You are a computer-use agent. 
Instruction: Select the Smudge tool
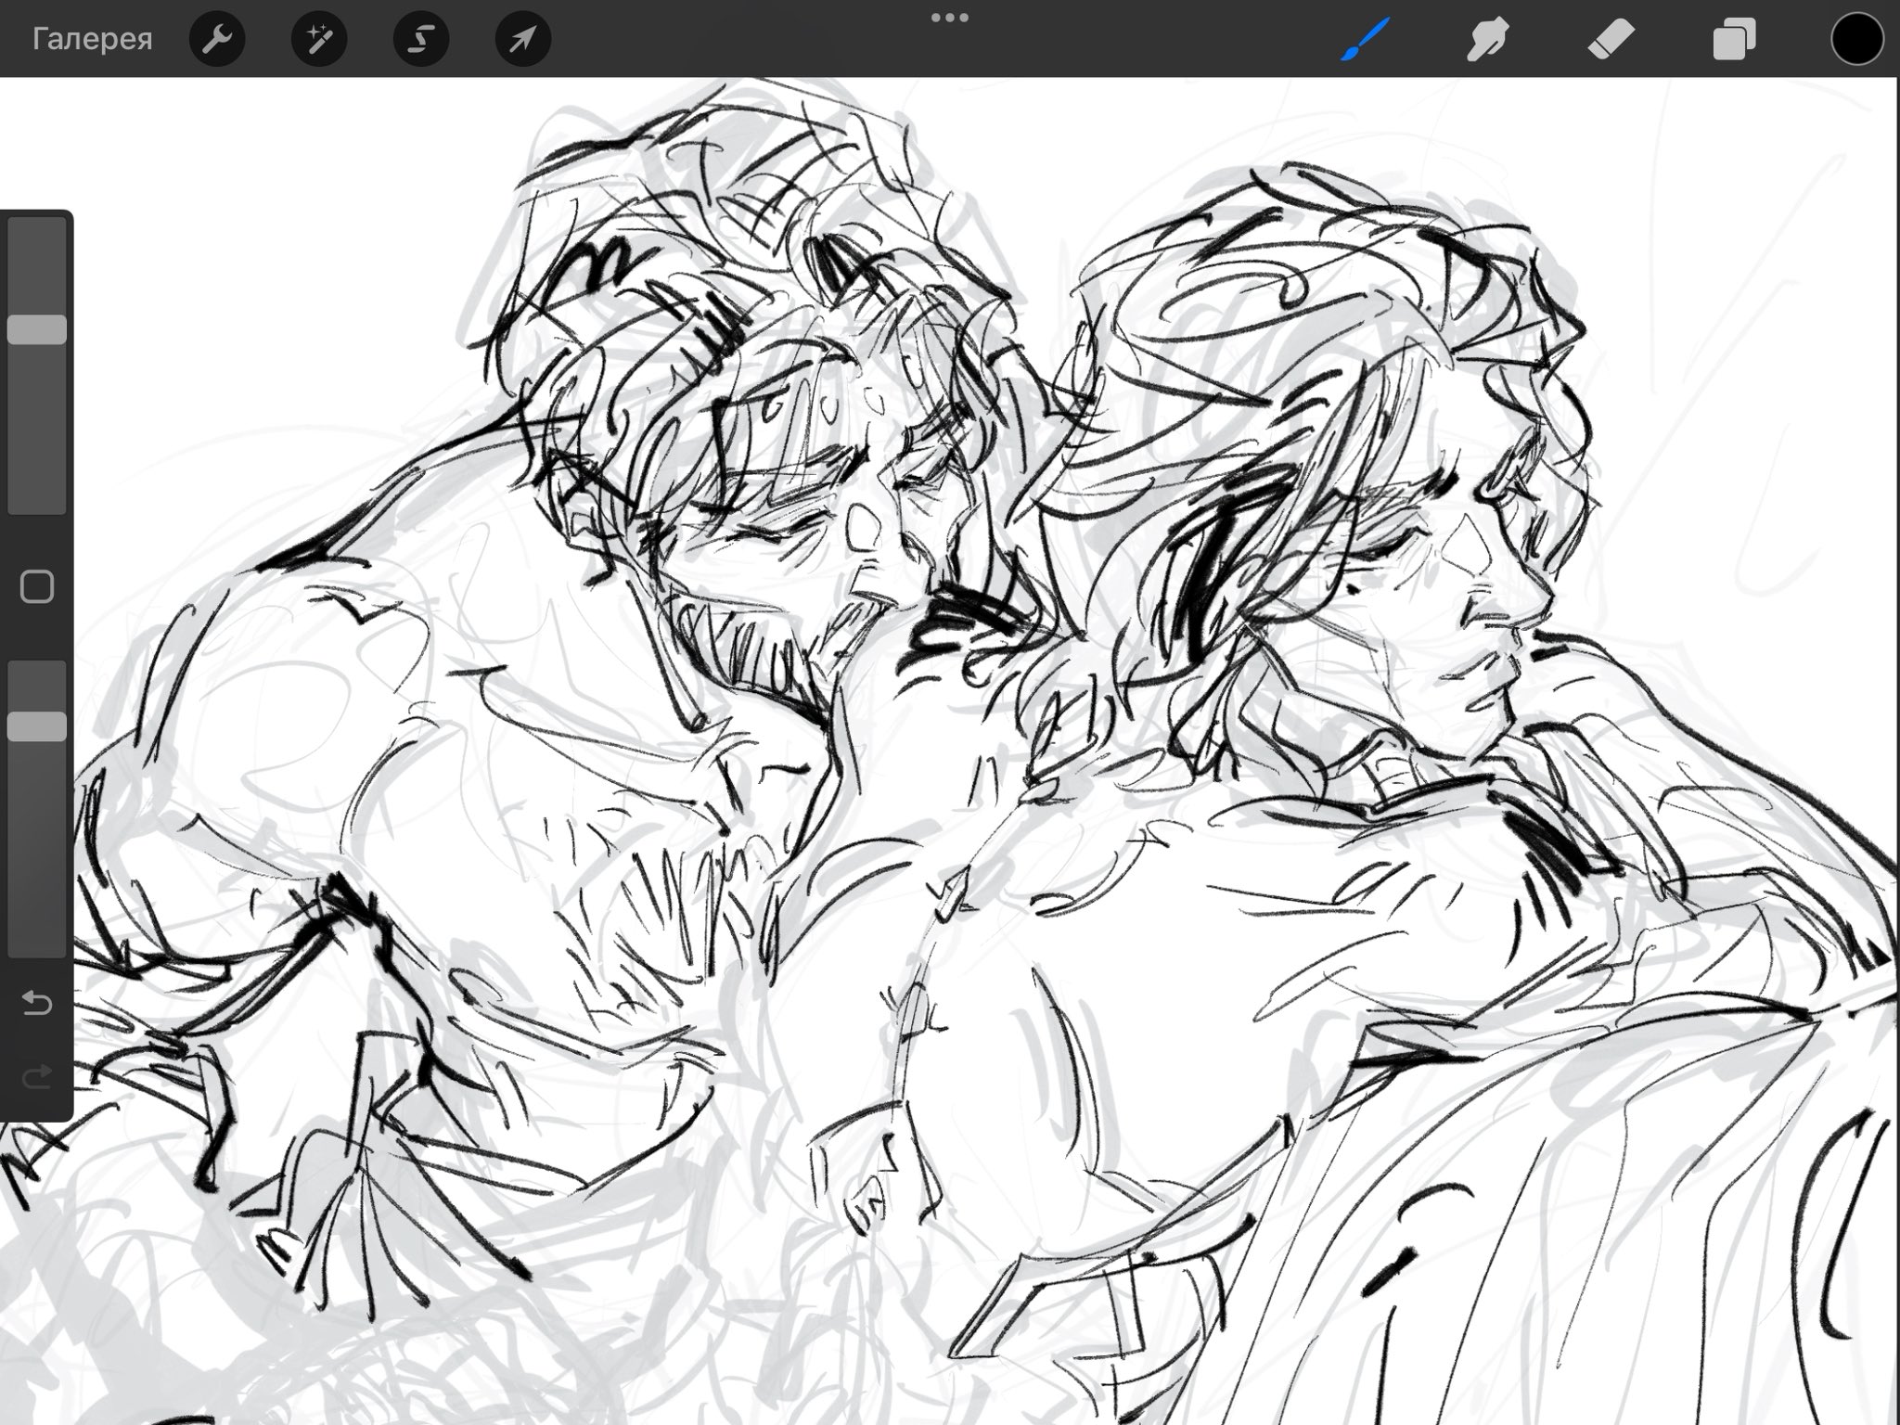click(x=1487, y=39)
